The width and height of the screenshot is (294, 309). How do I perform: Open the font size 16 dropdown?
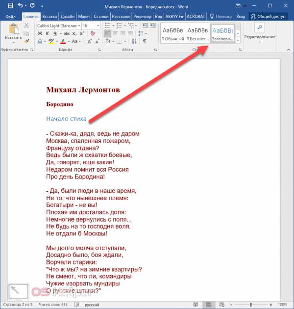click(98, 26)
